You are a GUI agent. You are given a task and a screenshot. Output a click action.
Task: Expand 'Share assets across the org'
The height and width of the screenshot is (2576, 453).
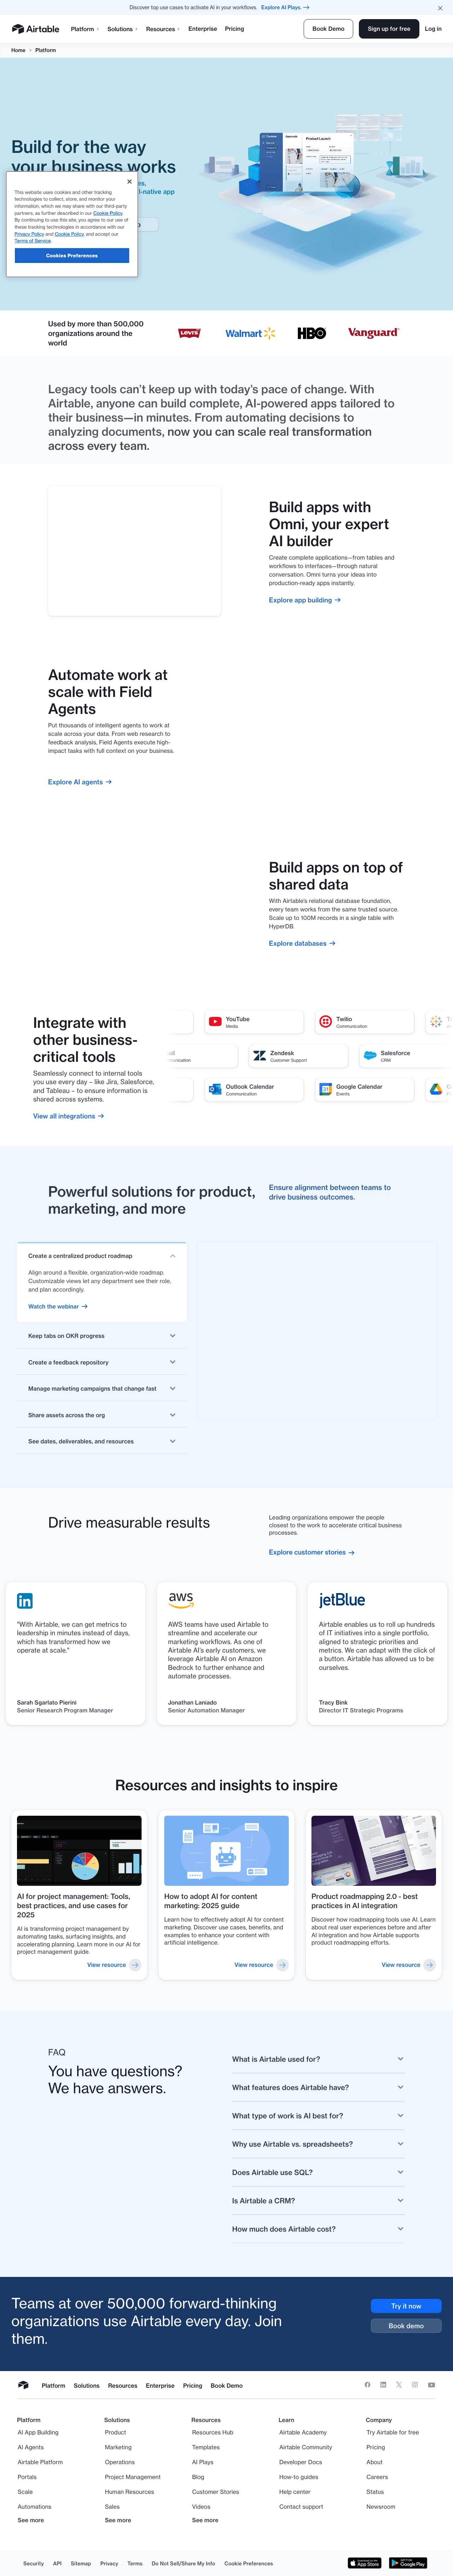[x=102, y=1415]
